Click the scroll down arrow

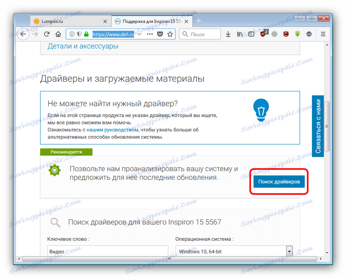[x=327, y=253]
